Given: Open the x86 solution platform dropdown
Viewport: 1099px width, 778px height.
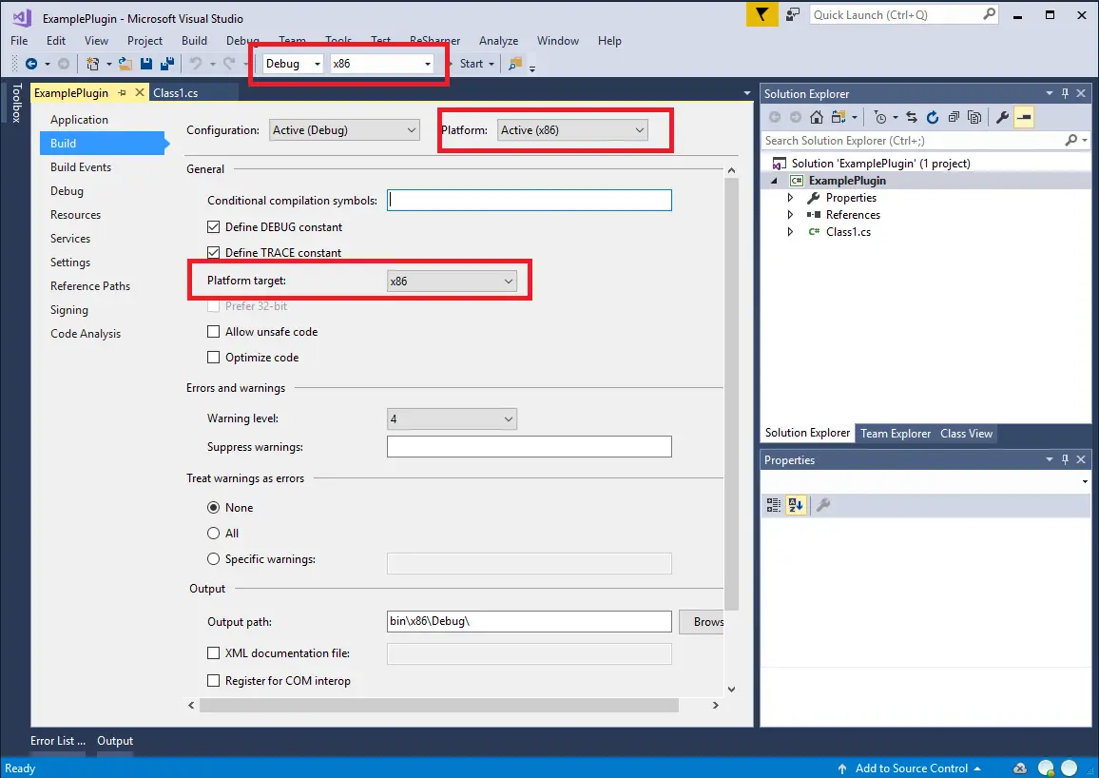Looking at the screenshot, I should (382, 64).
